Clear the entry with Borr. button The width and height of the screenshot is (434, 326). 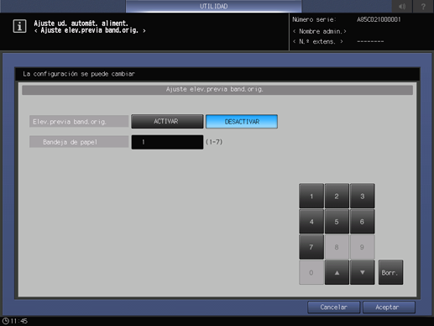pyautogui.click(x=390, y=272)
